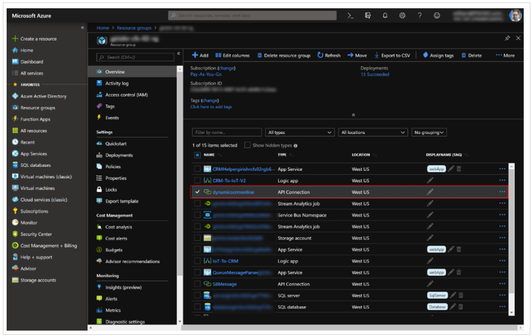This screenshot has width=532, height=336.
Task: Deselect the dynamicscrmonline row checkbox
Action: click(197, 192)
